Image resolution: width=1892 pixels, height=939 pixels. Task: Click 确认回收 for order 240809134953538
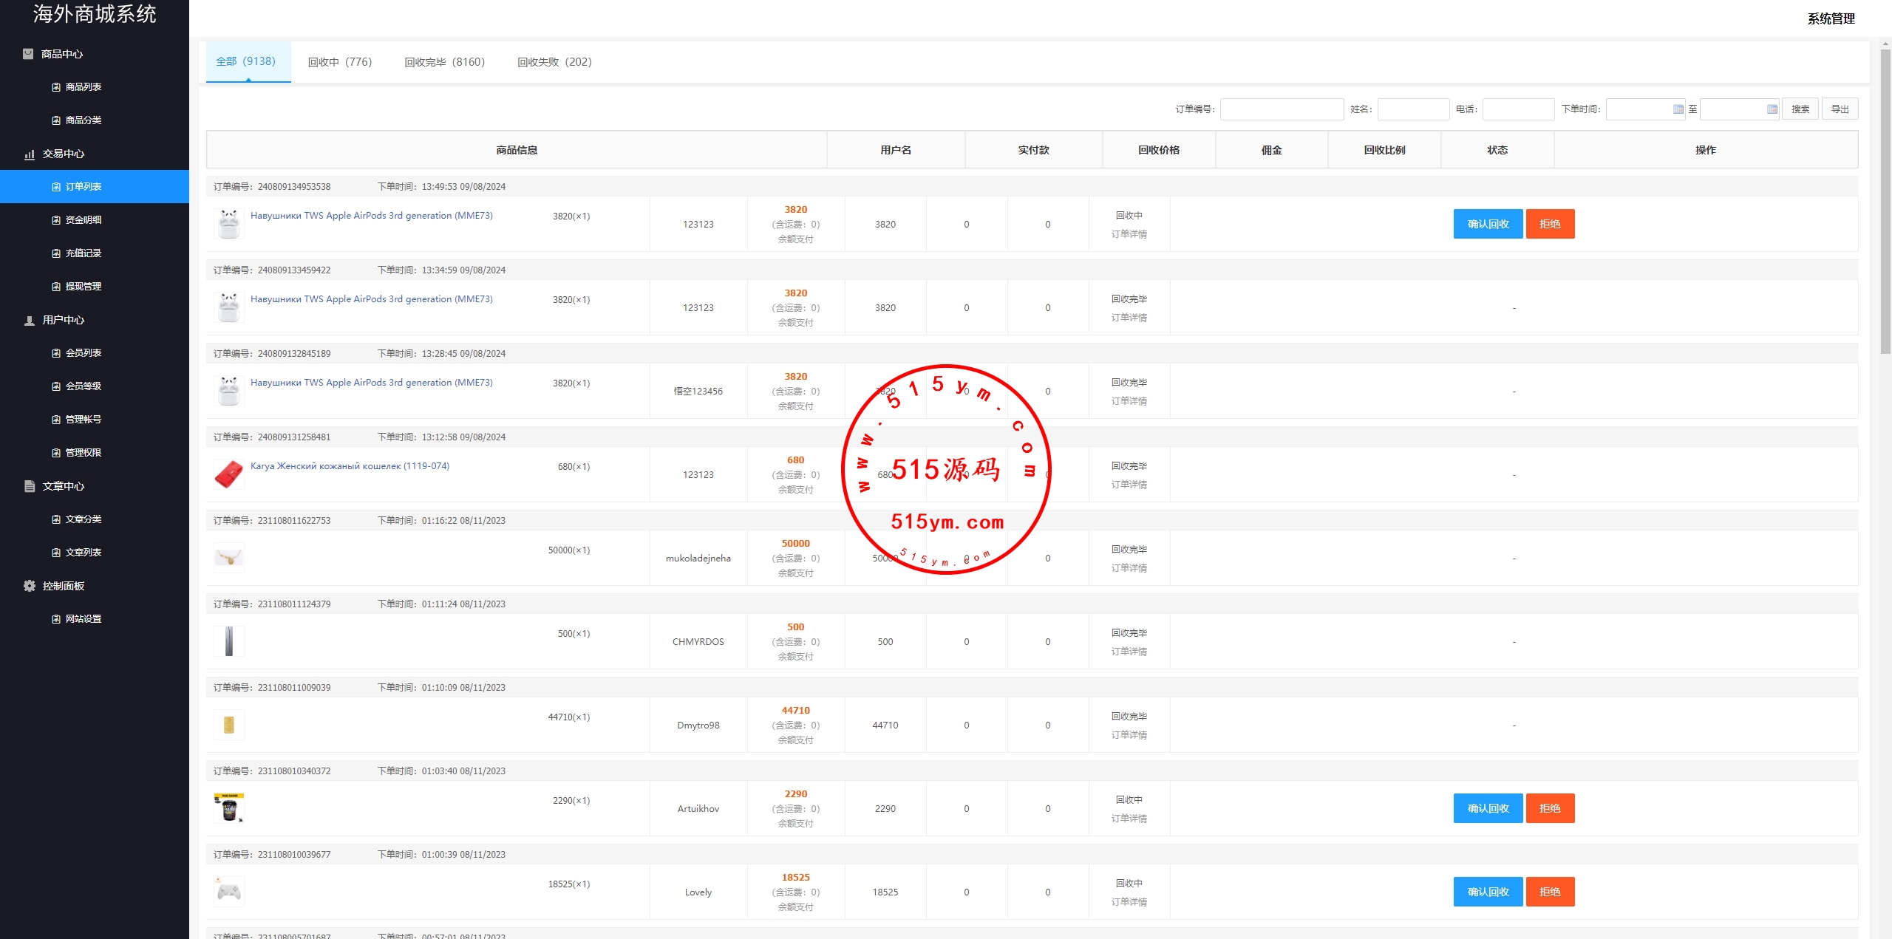[1487, 224]
